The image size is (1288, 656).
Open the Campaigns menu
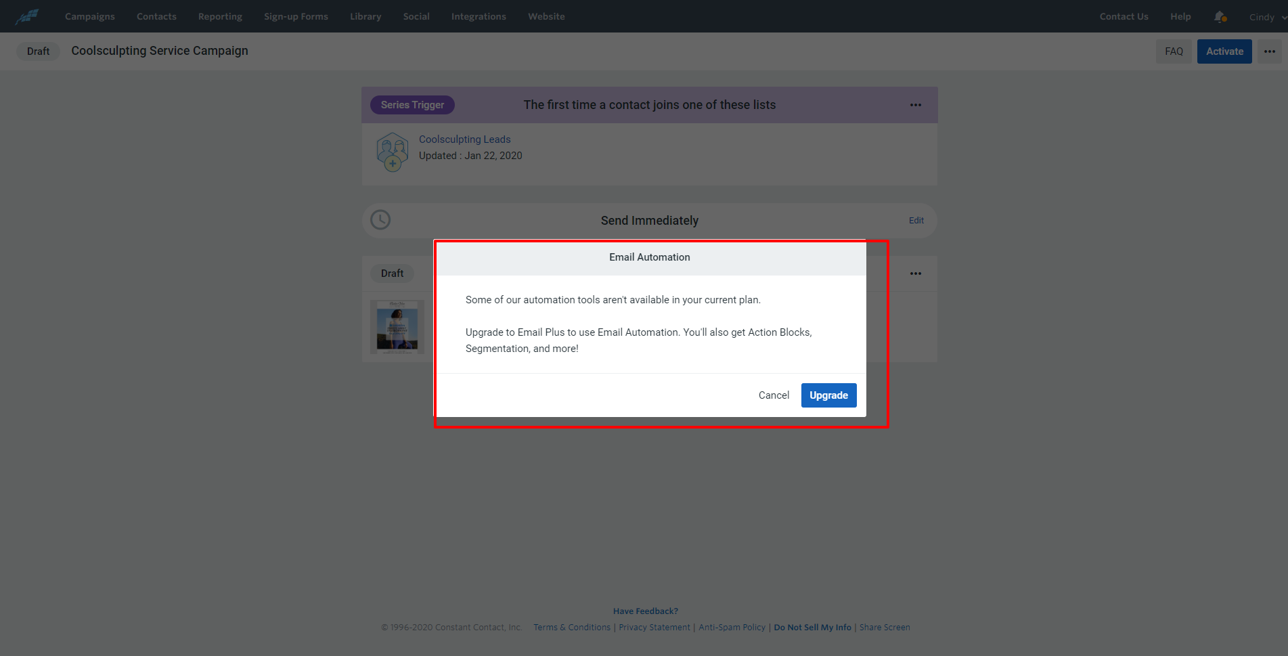[x=90, y=16]
